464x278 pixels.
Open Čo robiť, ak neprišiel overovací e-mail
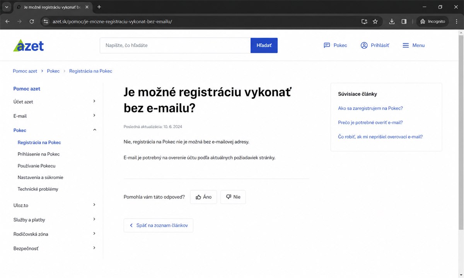(380, 137)
